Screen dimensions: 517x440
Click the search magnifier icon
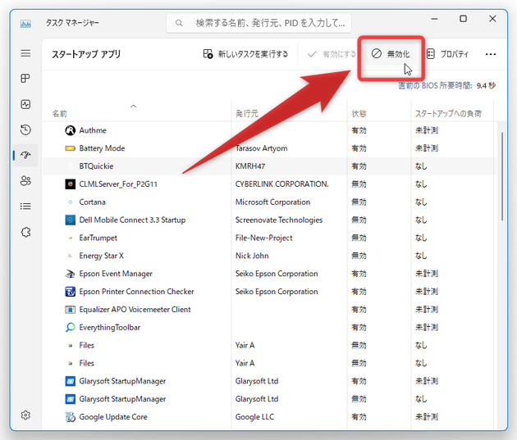pos(179,23)
